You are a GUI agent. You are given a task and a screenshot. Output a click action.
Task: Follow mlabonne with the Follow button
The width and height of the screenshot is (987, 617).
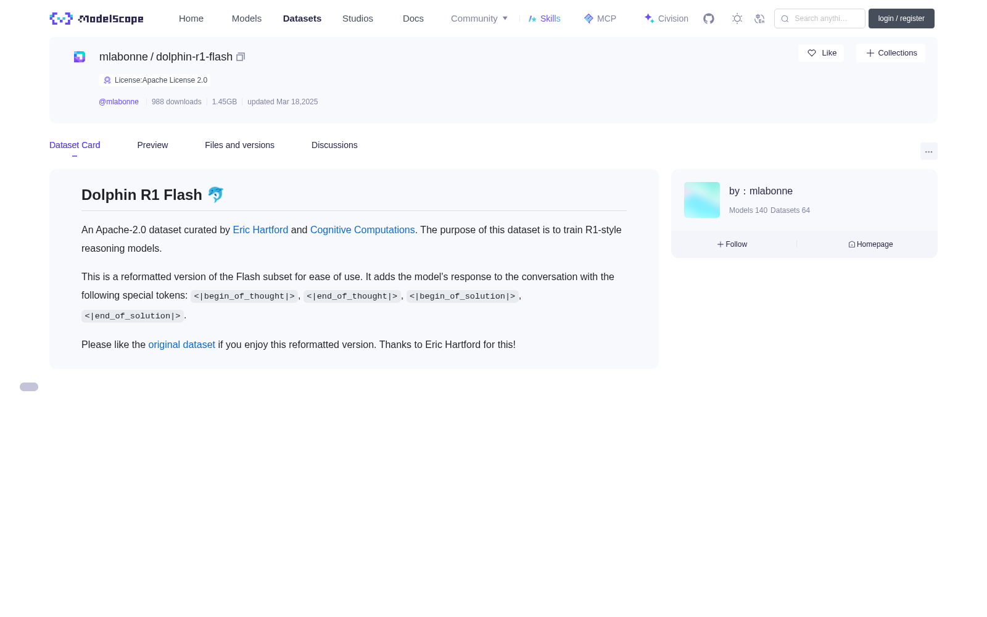[x=732, y=244]
